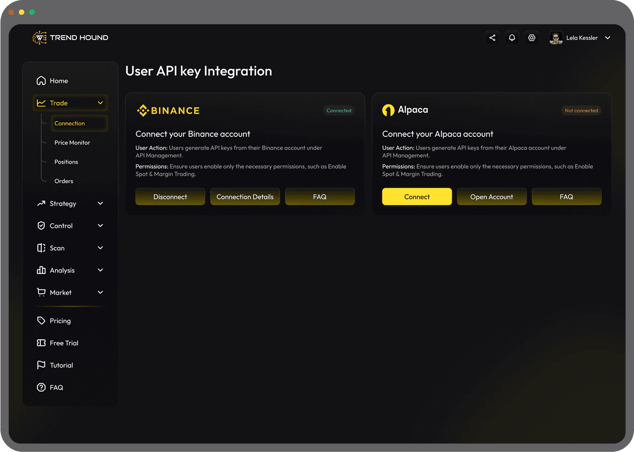Open the notifications bell icon
Image resolution: width=634 pixels, height=452 pixels.
[x=512, y=38]
